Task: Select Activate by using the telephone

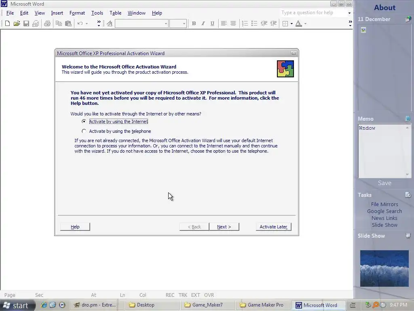Action: (84, 131)
